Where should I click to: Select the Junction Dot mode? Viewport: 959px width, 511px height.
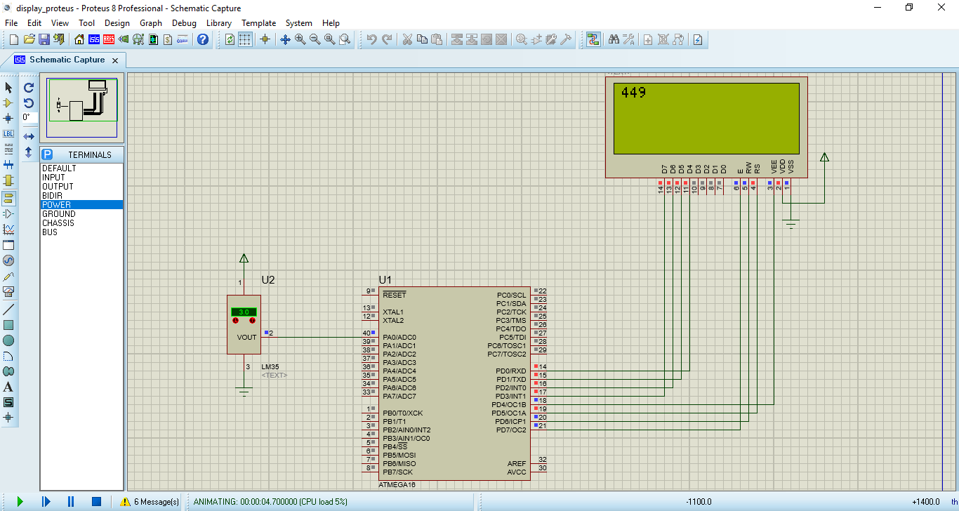tap(9, 118)
